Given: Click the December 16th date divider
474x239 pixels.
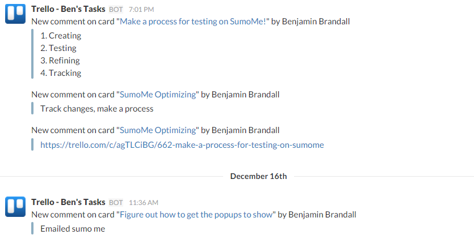Looking at the screenshot, I should tap(258, 176).
